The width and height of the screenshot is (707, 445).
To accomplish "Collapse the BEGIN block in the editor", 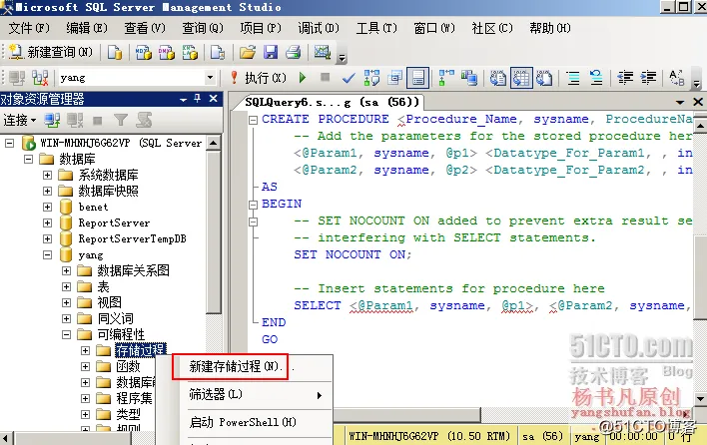I will [x=254, y=205].
